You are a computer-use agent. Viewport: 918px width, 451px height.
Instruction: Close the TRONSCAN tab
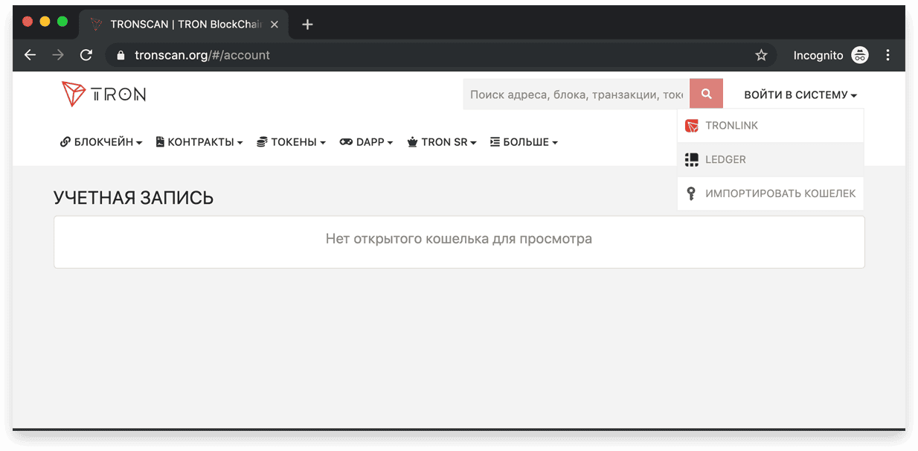click(275, 25)
